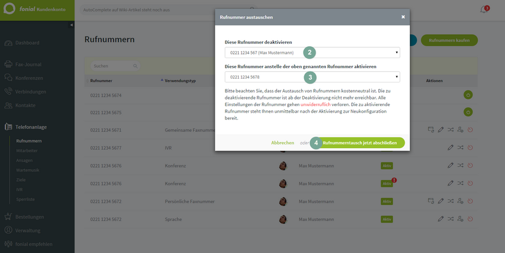Click Aktiv badge in Sprache row
This screenshot has height=253, width=505.
tap(387, 219)
